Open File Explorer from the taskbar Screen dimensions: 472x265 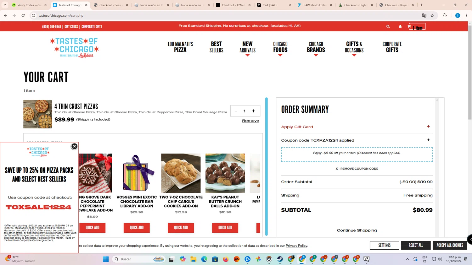click(x=193, y=259)
